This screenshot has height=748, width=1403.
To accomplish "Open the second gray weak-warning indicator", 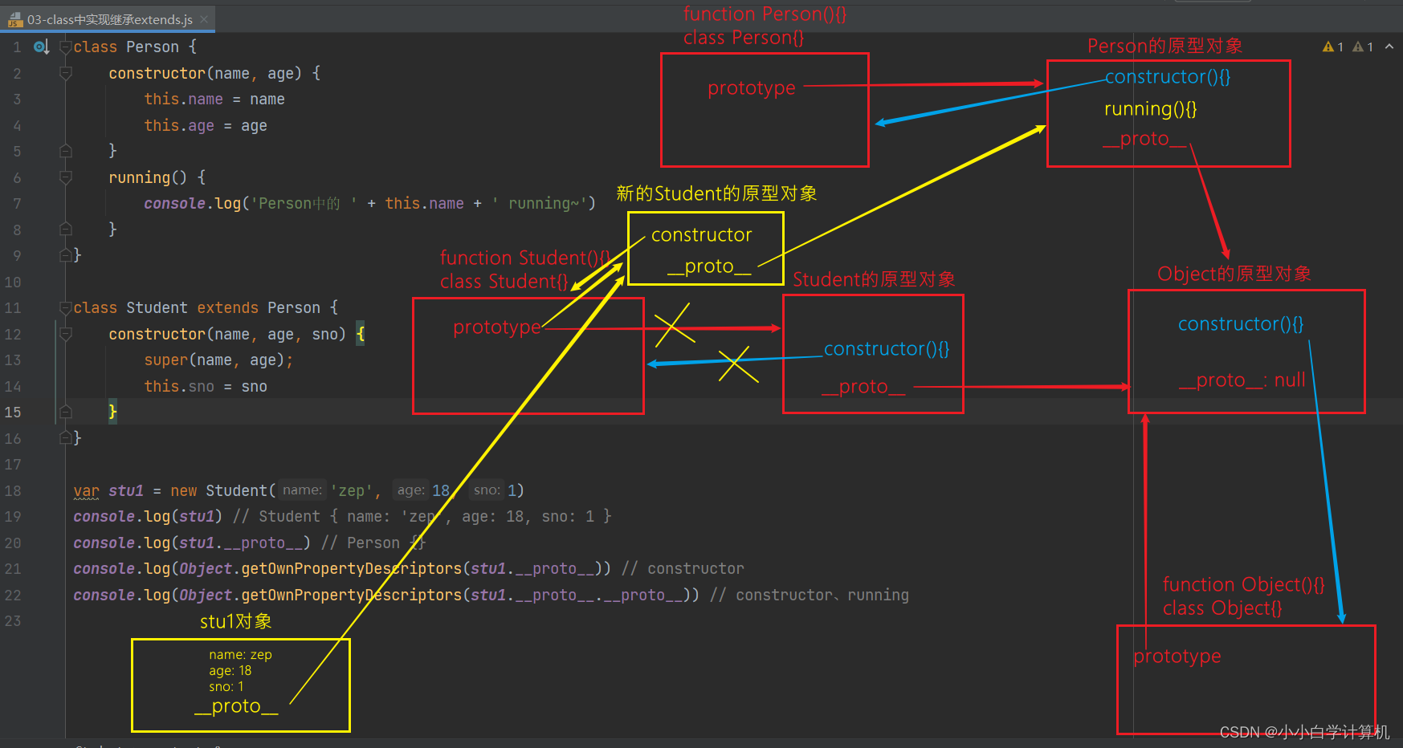I will click(1363, 47).
